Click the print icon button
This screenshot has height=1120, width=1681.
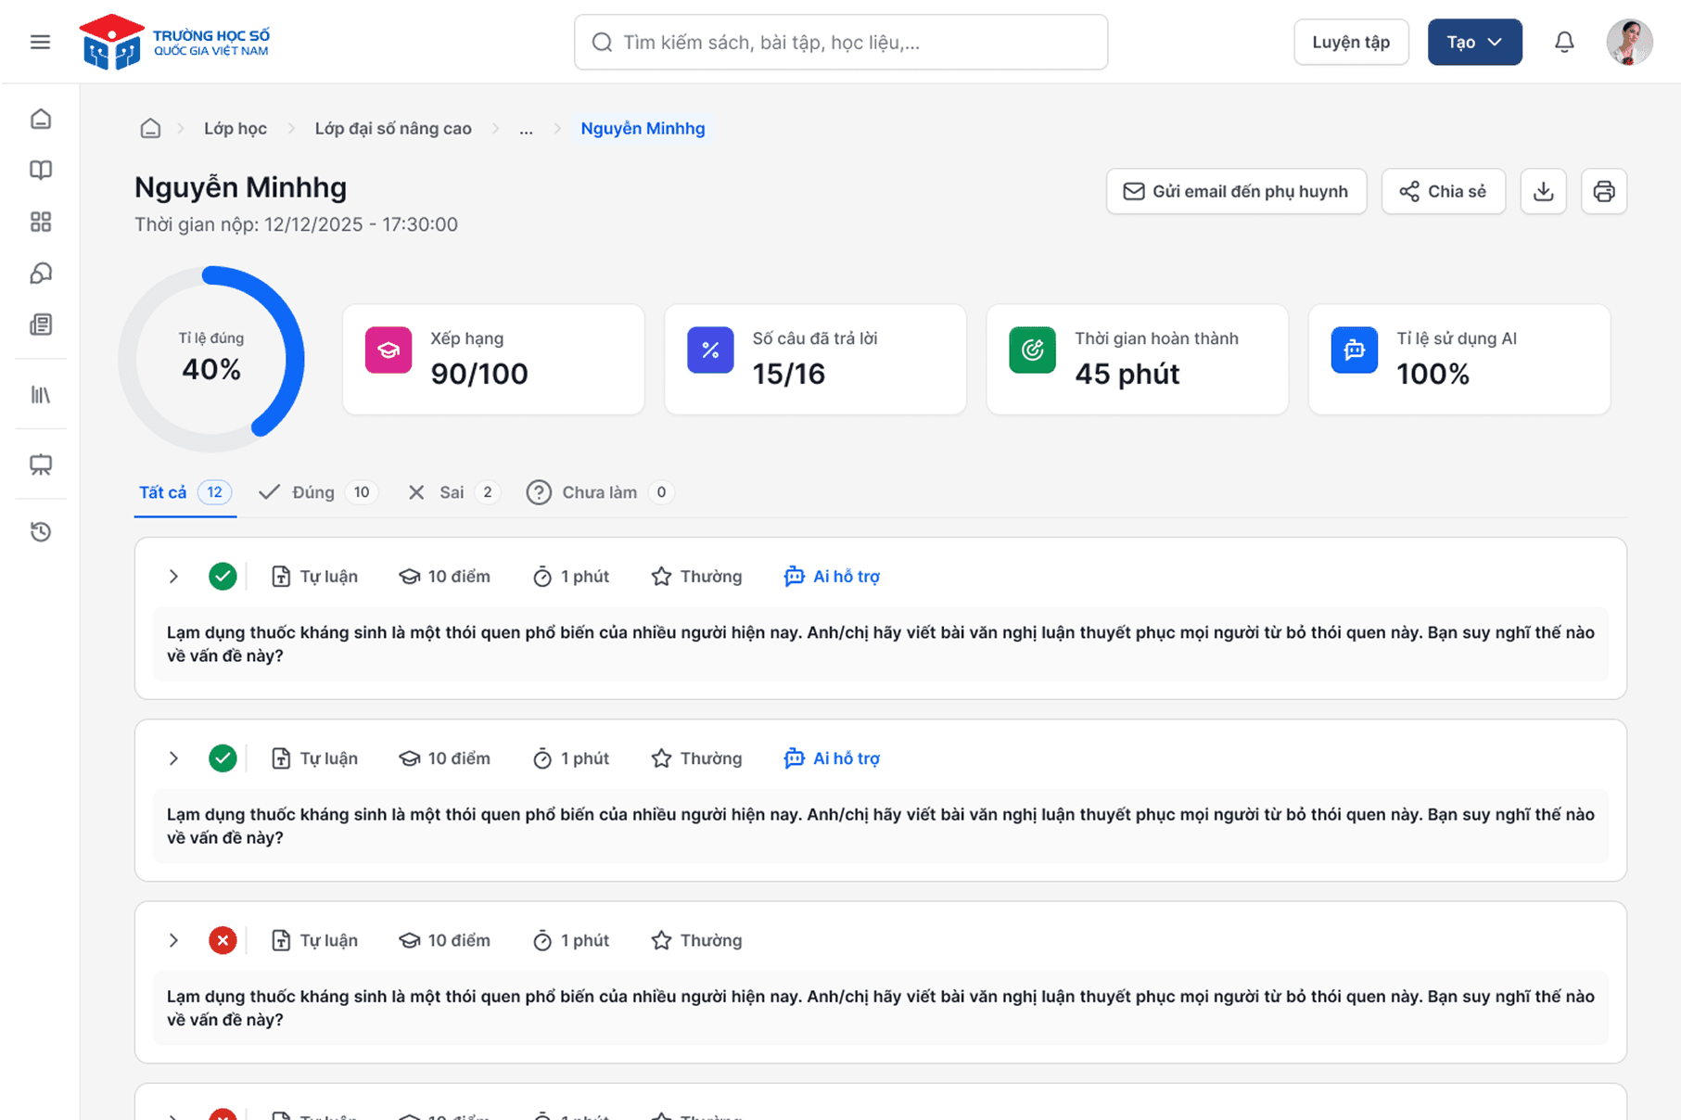click(1603, 191)
